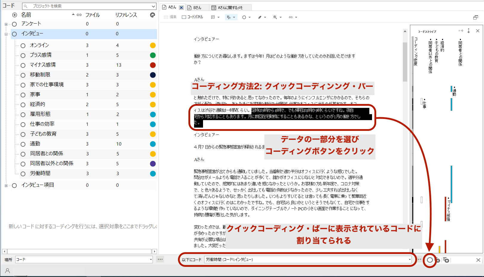The height and width of the screenshot is (277, 484).
Task: Expand the アンケート tree node
Action: pyautogui.click(x=6, y=24)
